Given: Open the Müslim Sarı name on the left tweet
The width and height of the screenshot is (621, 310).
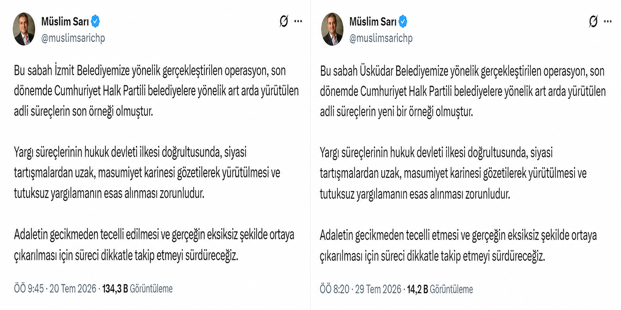Looking at the screenshot, I should point(65,22).
